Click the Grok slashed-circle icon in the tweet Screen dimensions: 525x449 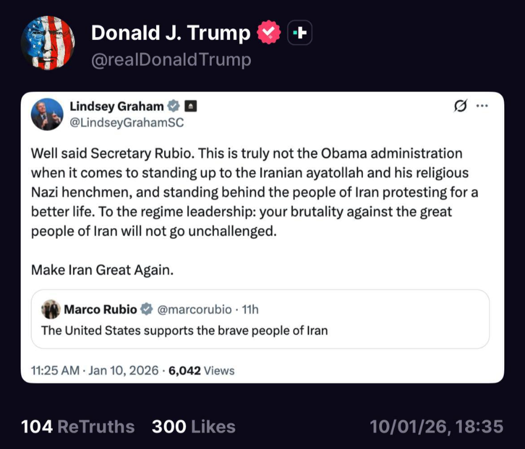click(460, 106)
